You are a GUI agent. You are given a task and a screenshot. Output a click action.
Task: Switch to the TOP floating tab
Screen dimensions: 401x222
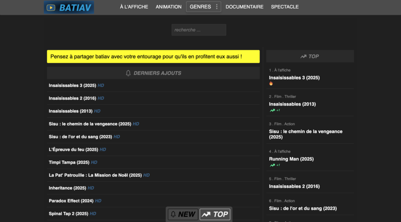coord(215,214)
